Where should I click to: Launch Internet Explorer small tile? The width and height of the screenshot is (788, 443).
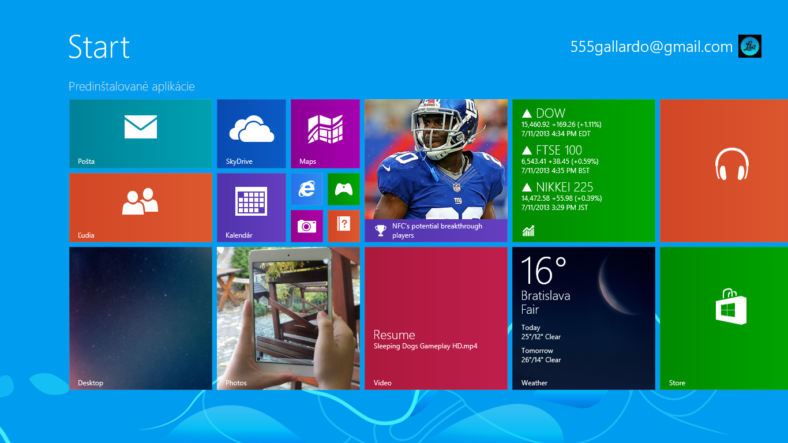click(307, 189)
